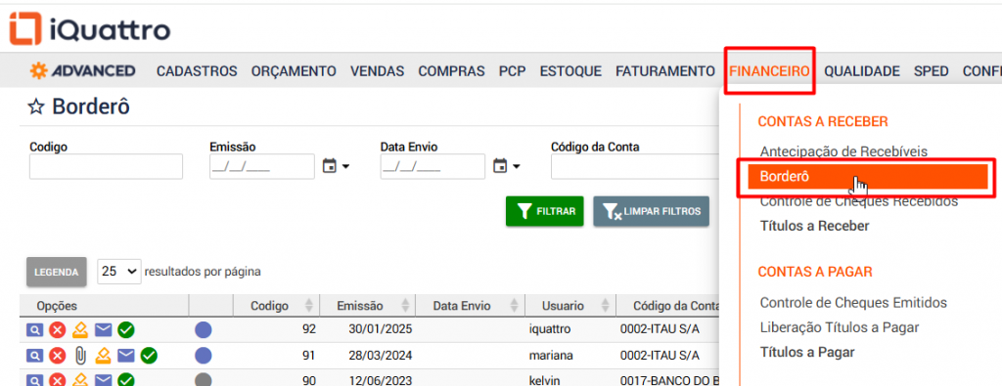The height and width of the screenshot is (386, 1002).
Task: Open the ESTOQUE menu
Action: (570, 70)
